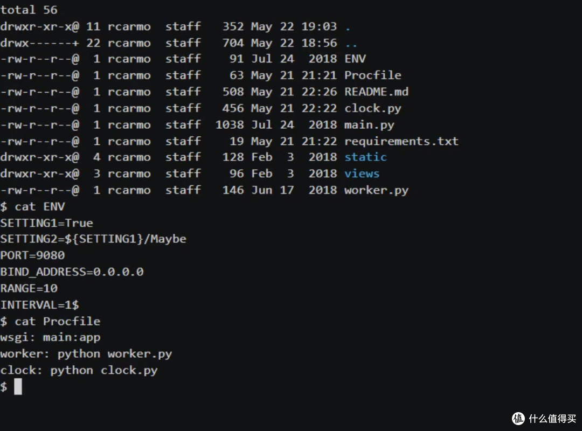The height and width of the screenshot is (431, 582).
Task: Click the worker.py filename in listing
Action: pyautogui.click(x=376, y=190)
